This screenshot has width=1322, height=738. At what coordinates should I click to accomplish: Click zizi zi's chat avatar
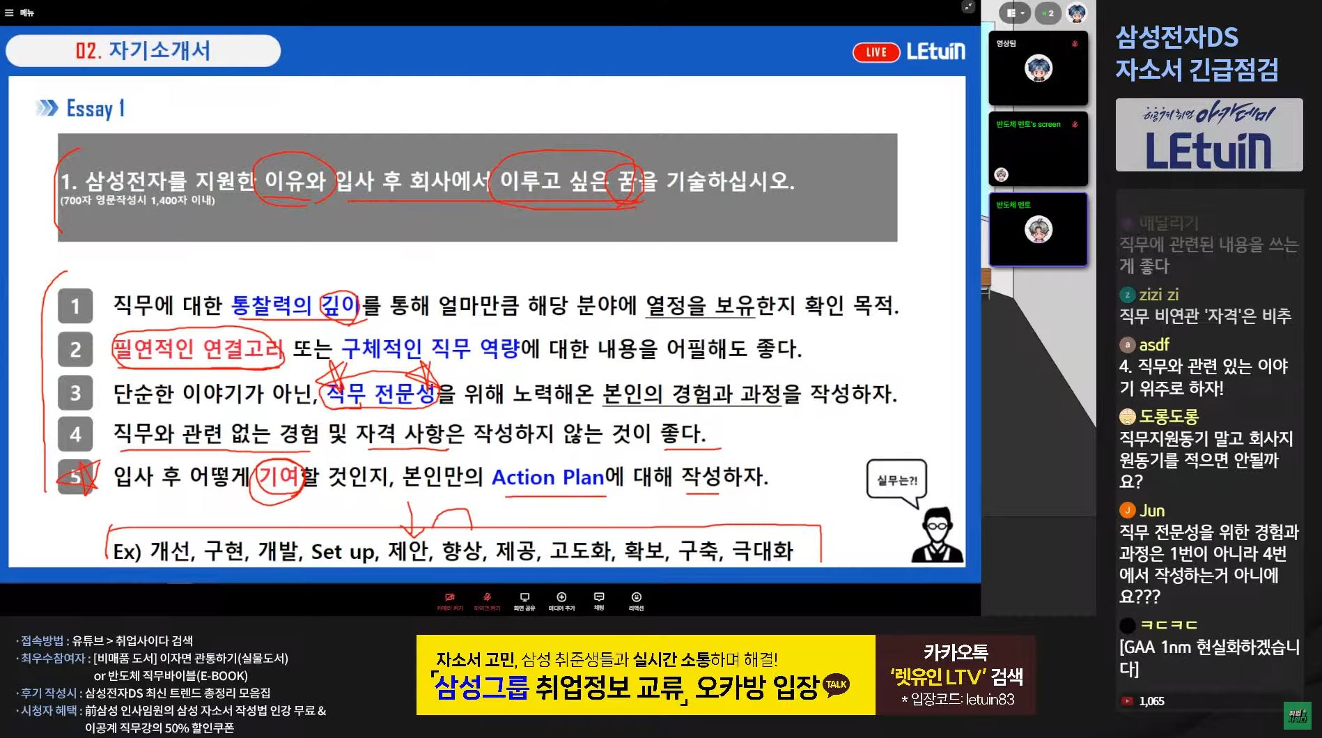1127,295
